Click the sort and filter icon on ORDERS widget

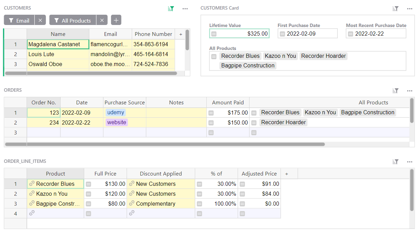click(395, 91)
